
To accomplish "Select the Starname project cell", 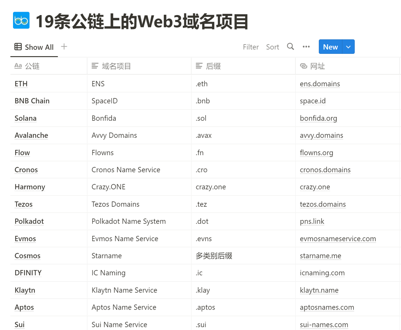I will click(139, 256).
